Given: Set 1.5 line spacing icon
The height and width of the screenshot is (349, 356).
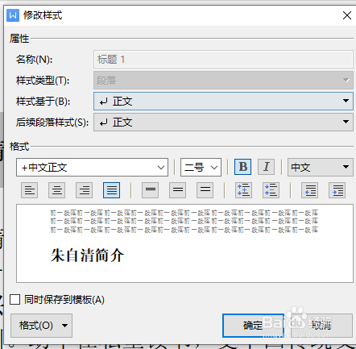Looking at the screenshot, I should (x=177, y=190).
